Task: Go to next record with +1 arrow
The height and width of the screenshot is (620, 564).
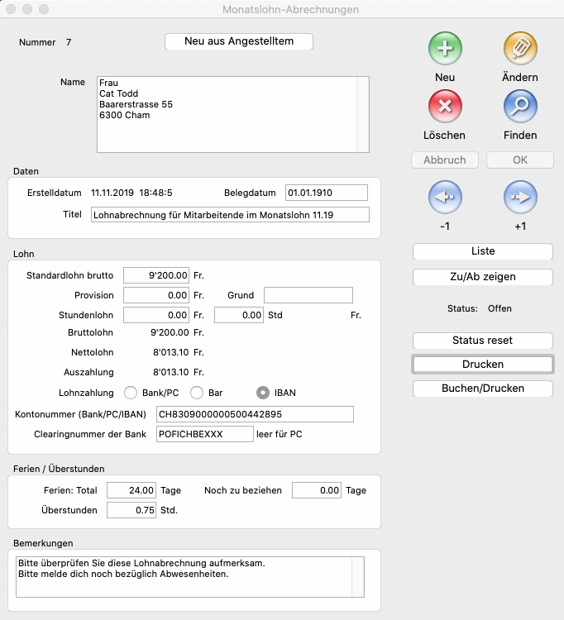Action: (x=520, y=198)
